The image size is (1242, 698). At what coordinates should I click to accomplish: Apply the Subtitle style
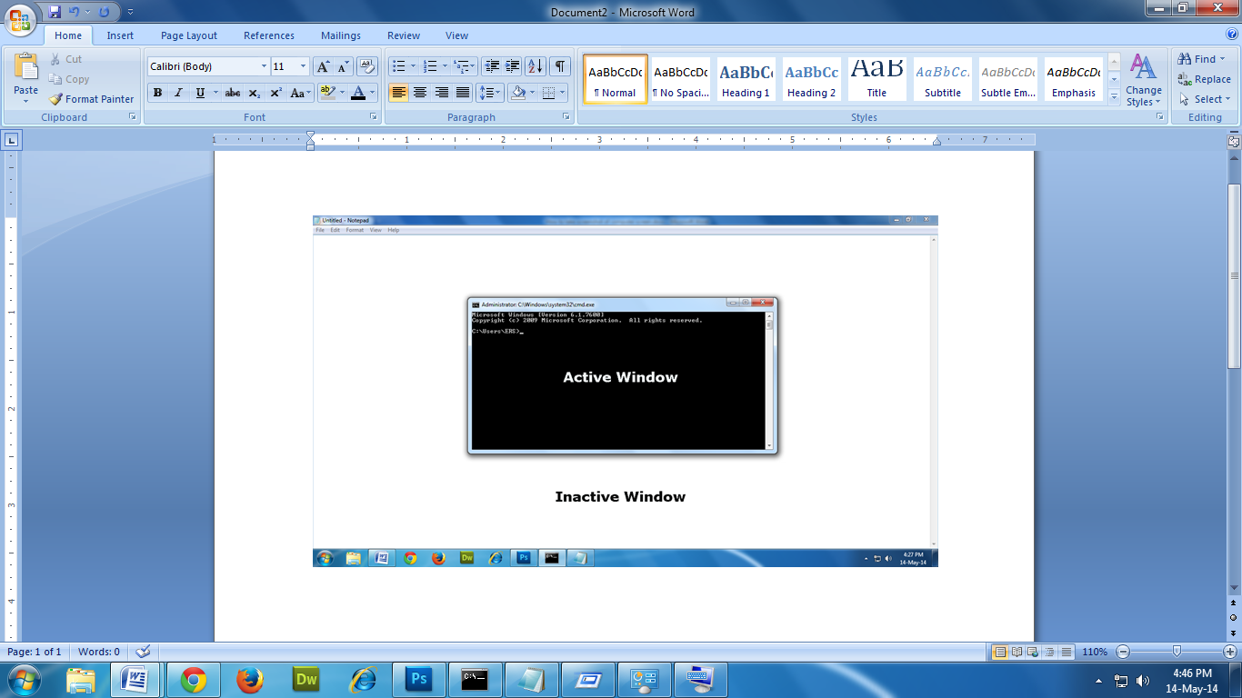coord(942,79)
